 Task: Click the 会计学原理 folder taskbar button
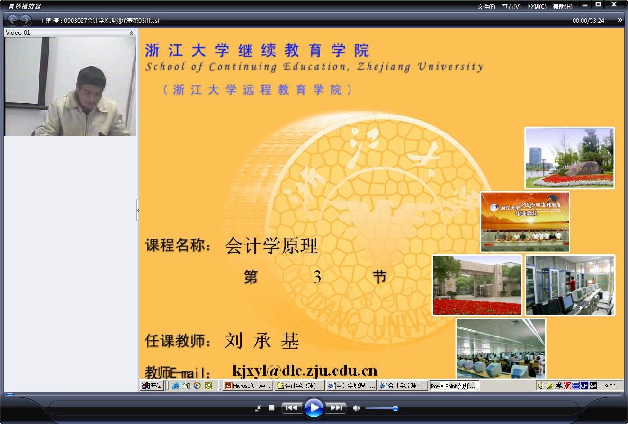point(300,386)
